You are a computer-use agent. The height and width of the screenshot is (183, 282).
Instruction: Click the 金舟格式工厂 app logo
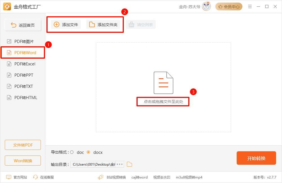[x=8, y=6]
